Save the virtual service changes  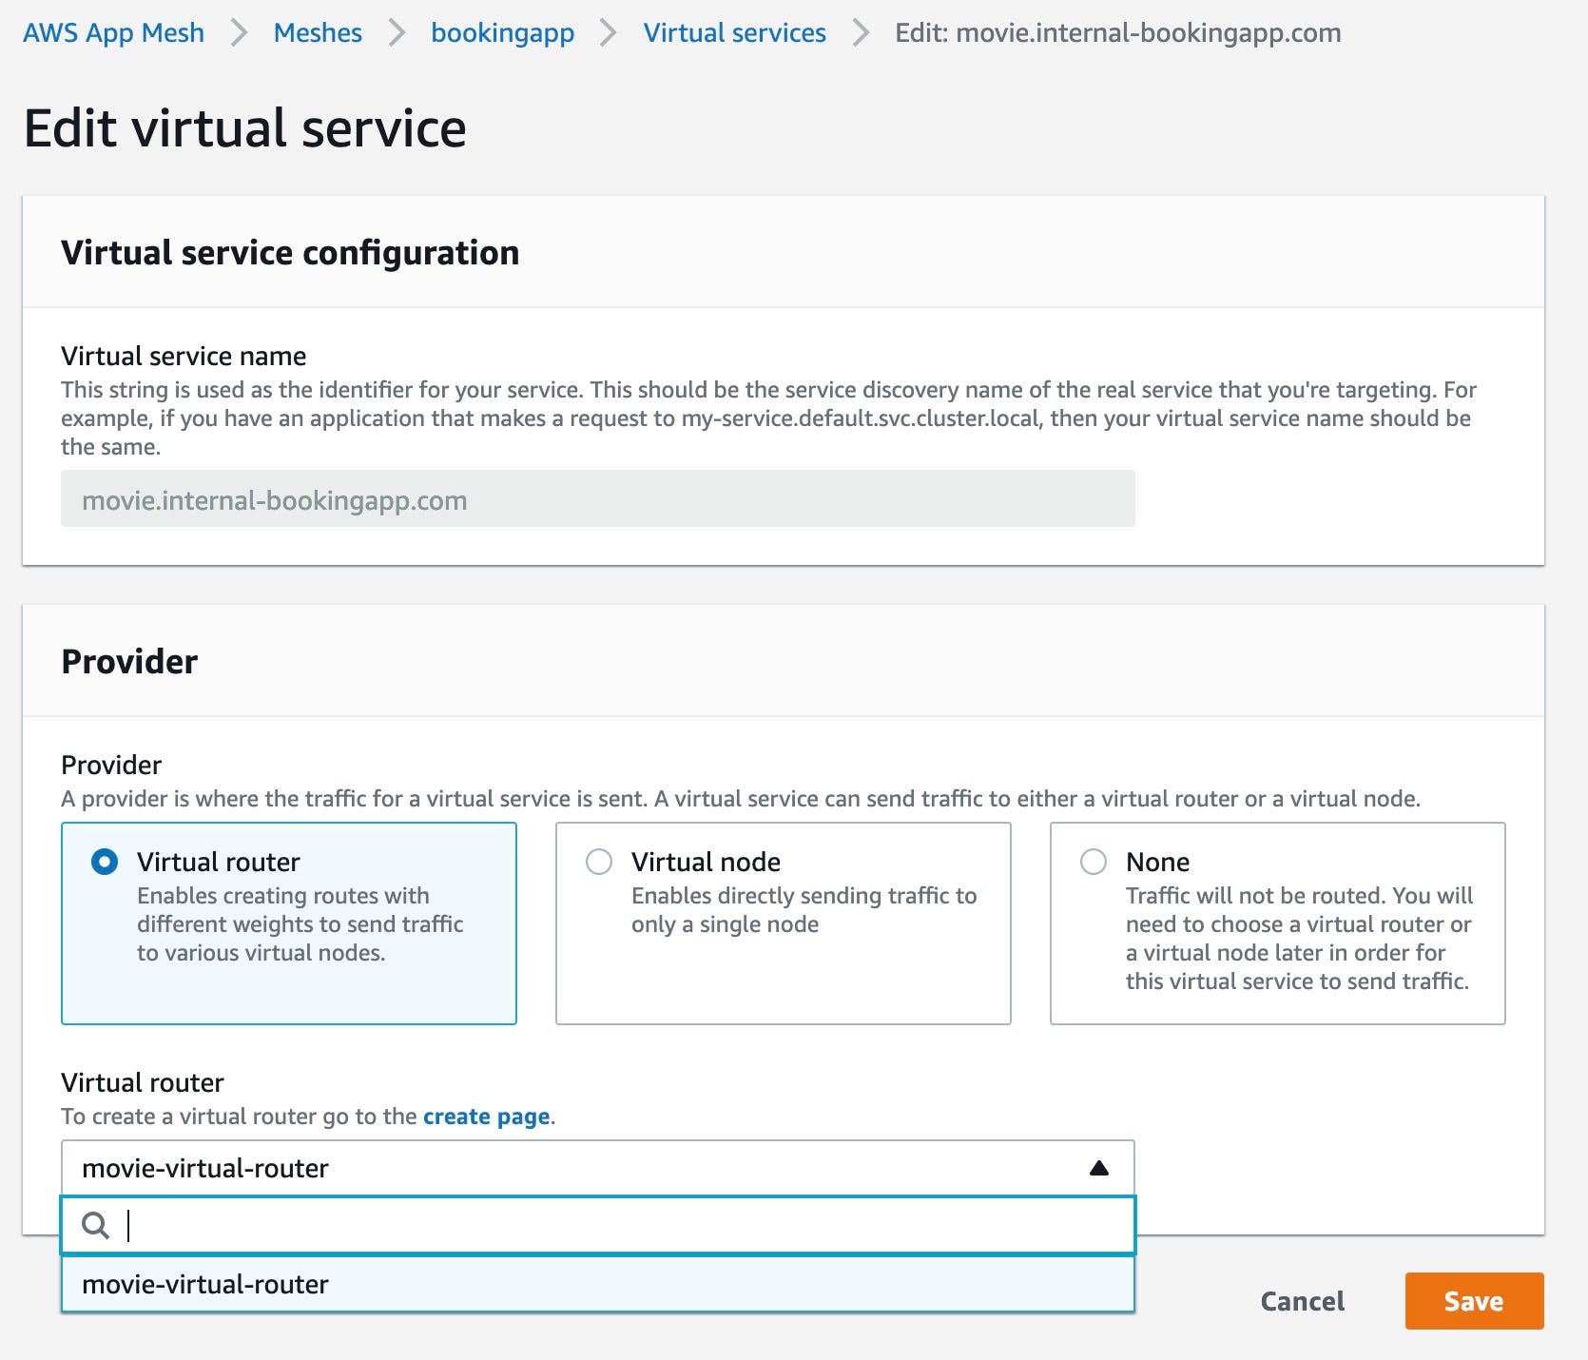pos(1474,1301)
